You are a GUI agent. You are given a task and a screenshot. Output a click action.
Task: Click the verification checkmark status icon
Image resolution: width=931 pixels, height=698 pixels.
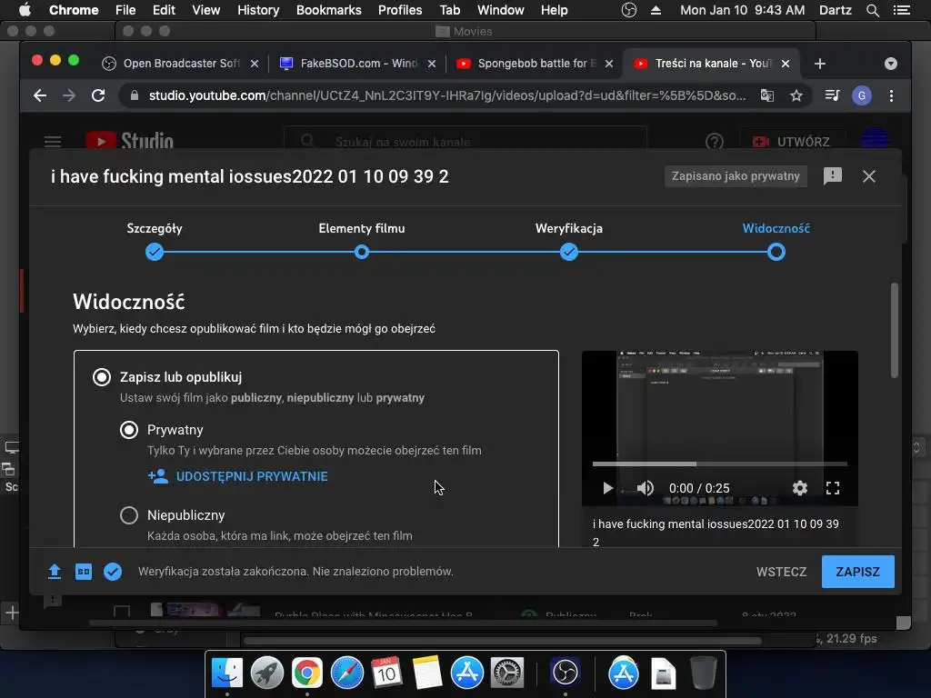[113, 572]
